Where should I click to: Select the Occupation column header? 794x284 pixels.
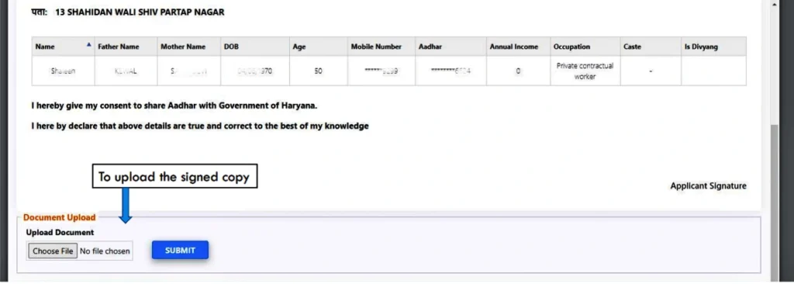(x=585, y=47)
